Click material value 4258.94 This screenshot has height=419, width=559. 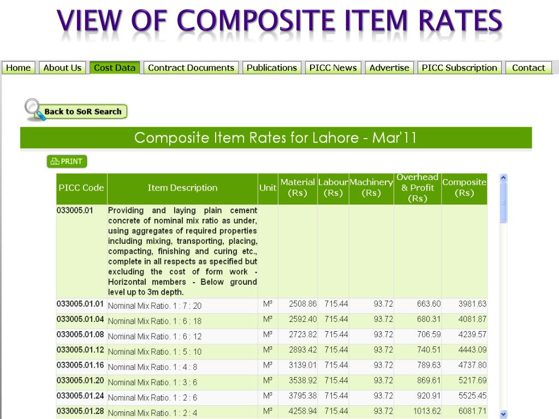click(x=302, y=411)
